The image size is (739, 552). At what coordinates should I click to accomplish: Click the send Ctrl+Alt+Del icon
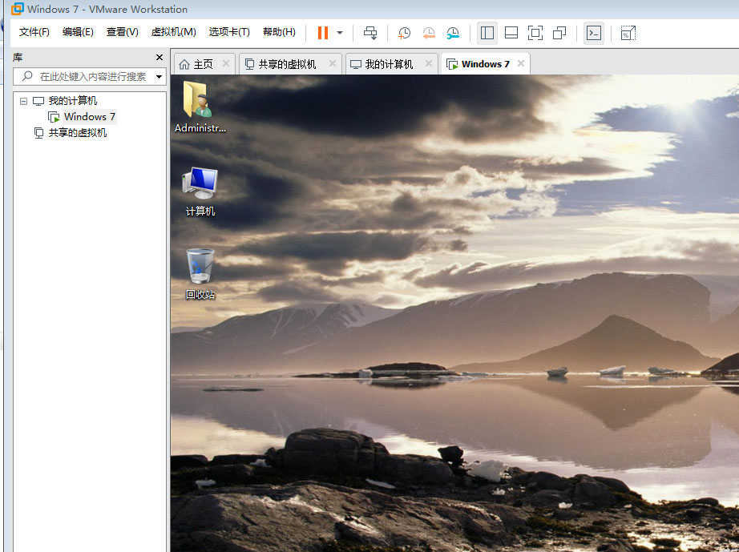pos(370,33)
